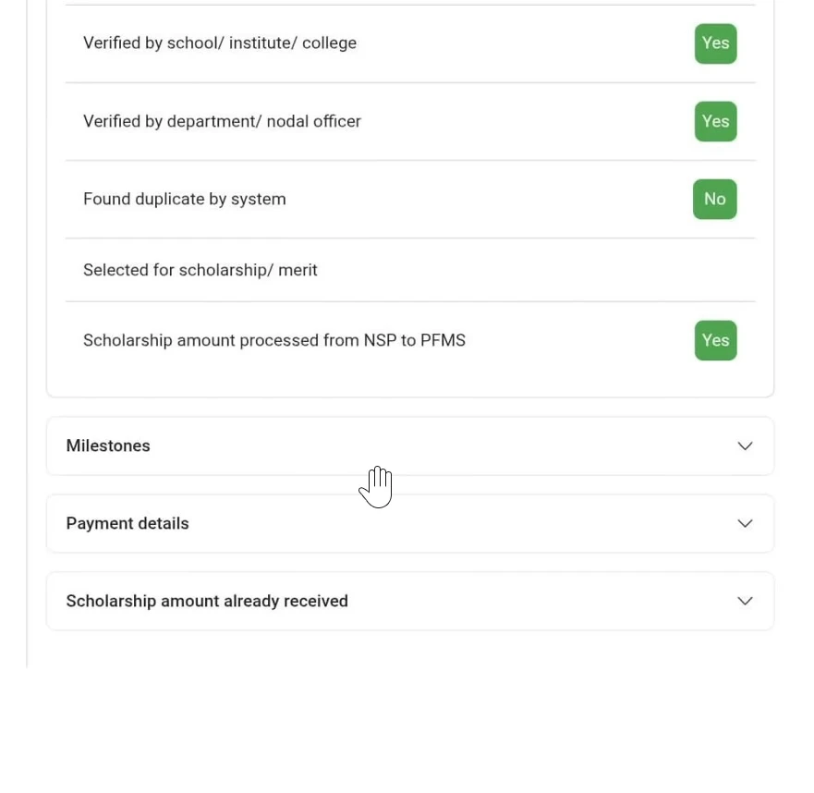This screenshot has width=814, height=793.
Task: Click the chevron on scholarship received row
Action: (745, 601)
